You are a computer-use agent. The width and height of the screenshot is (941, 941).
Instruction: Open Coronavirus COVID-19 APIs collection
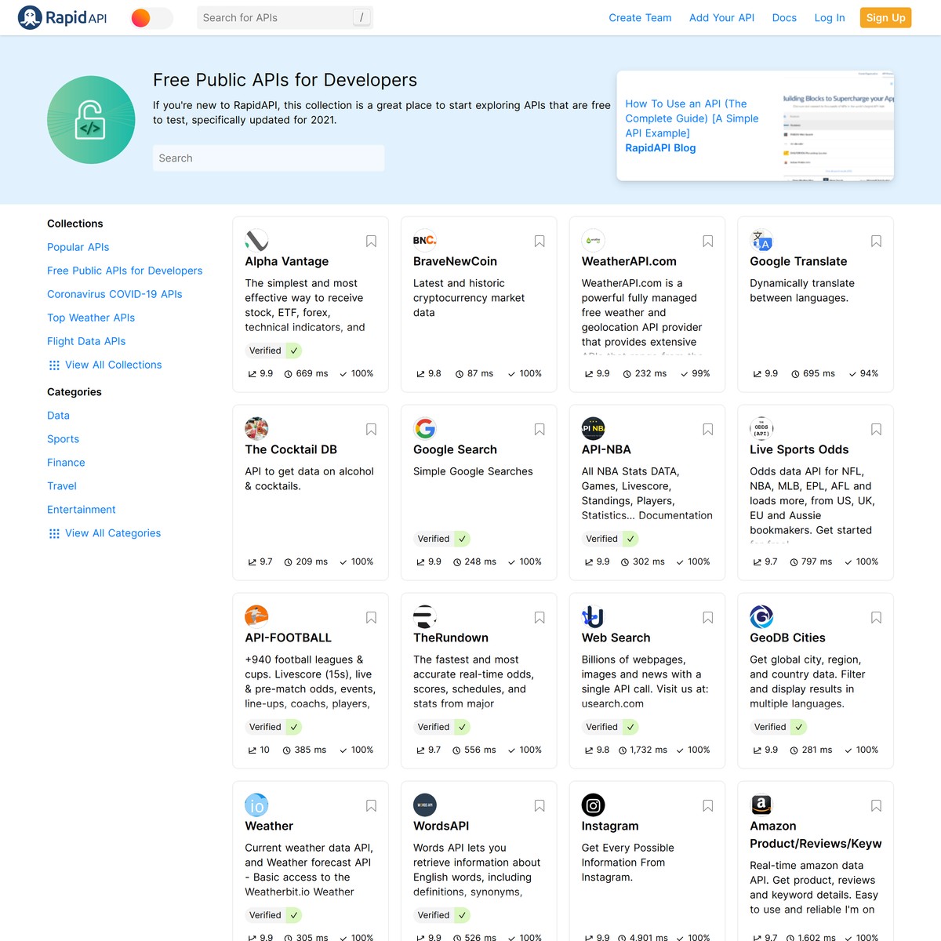coord(114,294)
